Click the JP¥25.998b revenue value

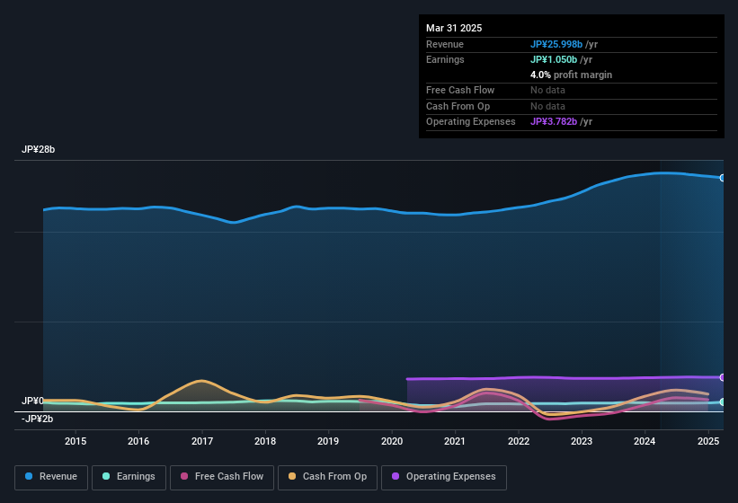(556, 44)
